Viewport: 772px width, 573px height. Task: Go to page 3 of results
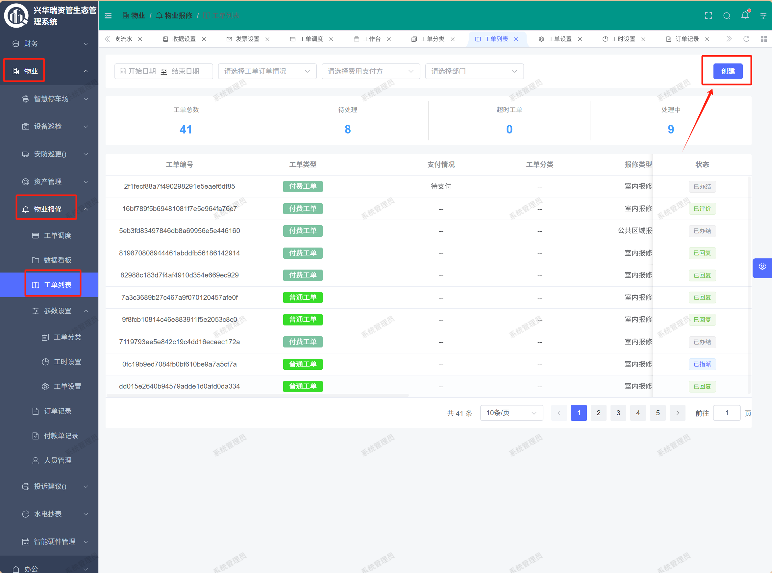618,413
